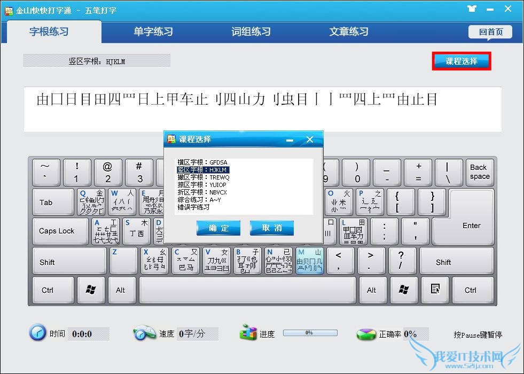The width and height of the screenshot is (524, 374).
Task: Click the clock icon beside 时间
Action: coord(37,332)
